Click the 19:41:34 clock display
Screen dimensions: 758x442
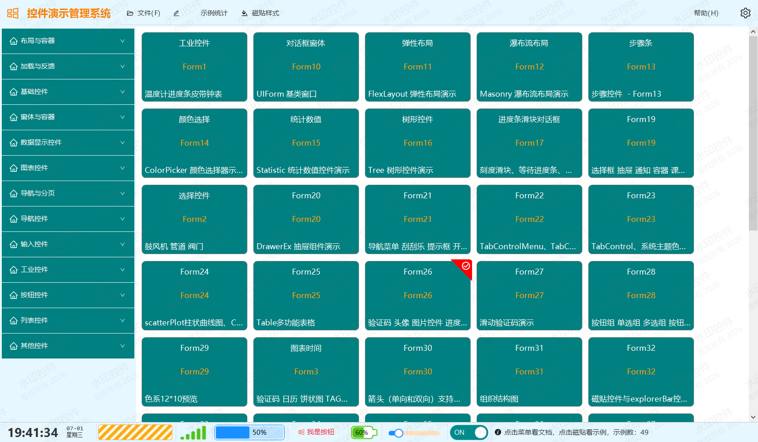coord(33,432)
